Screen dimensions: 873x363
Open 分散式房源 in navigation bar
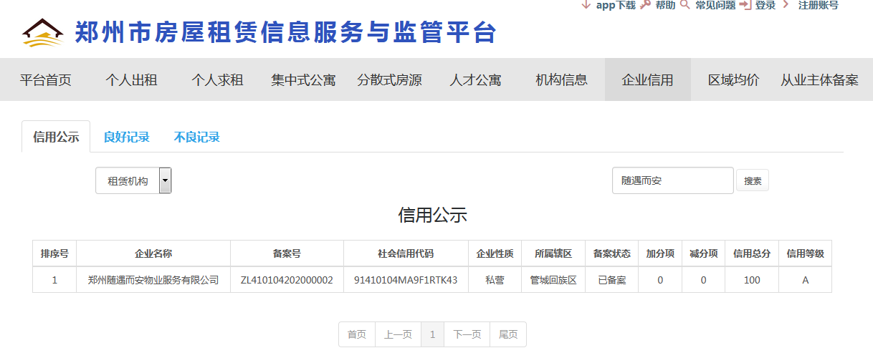tap(390, 79)
